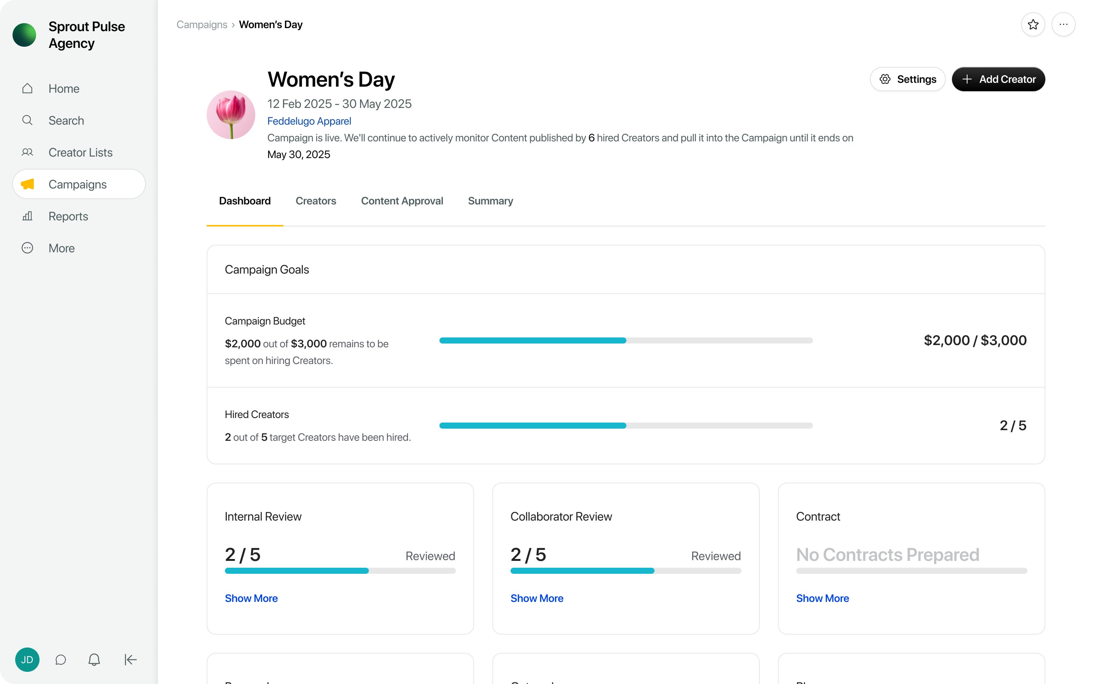Click the Sprout Pulse Agency green logo
The width and height of the screenshot is (1094, 684).
point(24,35)
